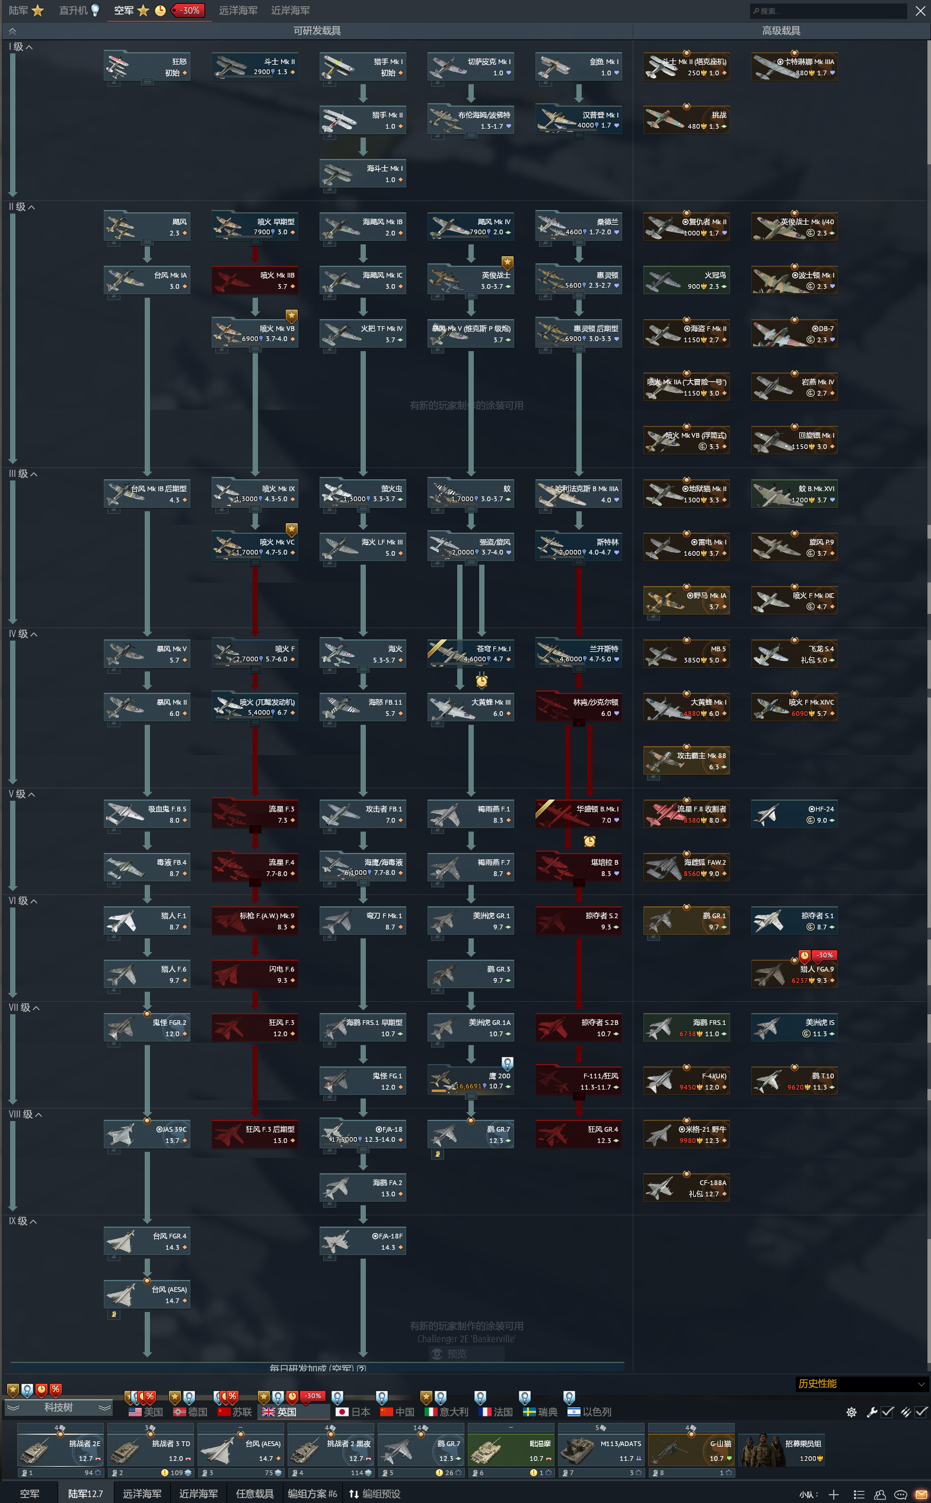931x1503 pixels.
Task: Collapse the V 级 rank section
Action: (22, 794)
